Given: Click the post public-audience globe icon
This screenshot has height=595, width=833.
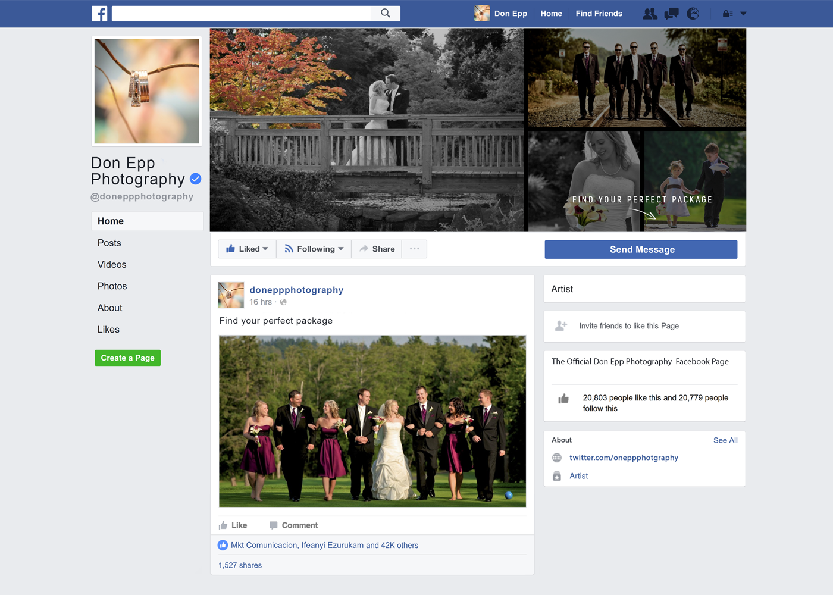Looking at the screenshot, I should (x=283, y=302).
